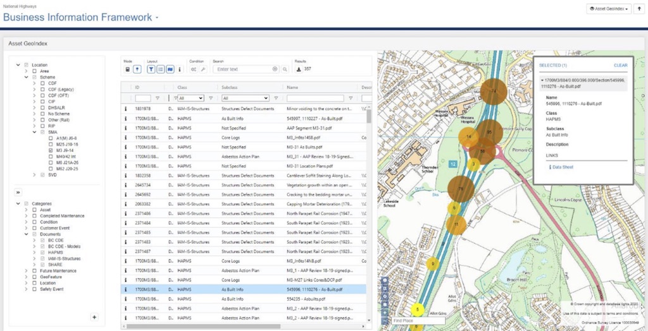648x331 pixels.
Task: Tick the M25 J10-16 checkbox
Action: point(51,145)
